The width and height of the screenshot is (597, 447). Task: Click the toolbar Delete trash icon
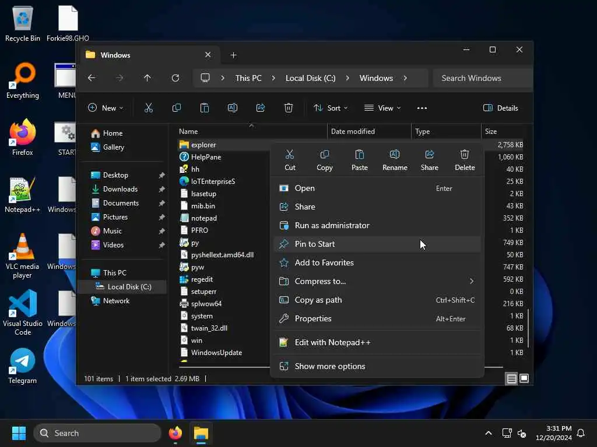click(289, 108)
